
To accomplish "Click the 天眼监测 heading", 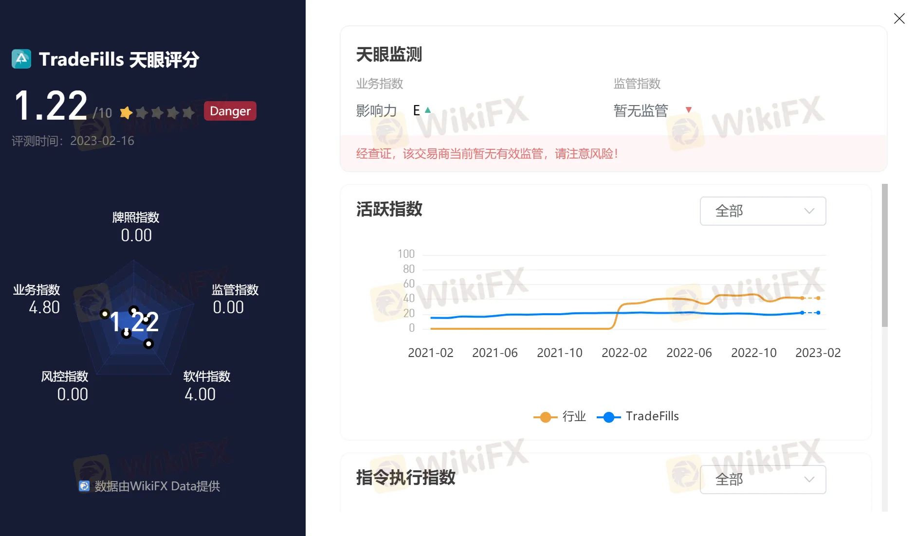I will 389,54.
